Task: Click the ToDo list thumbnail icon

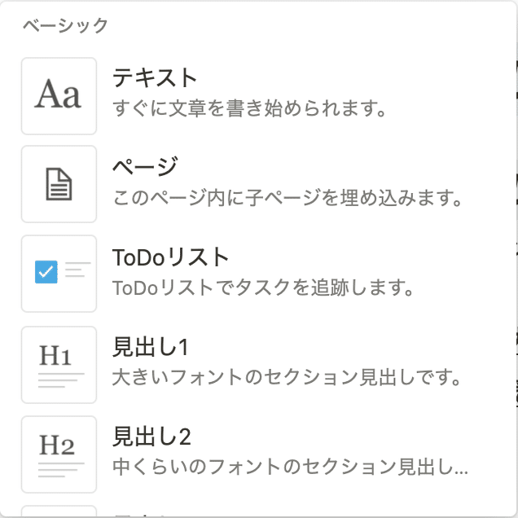Action: tap(59, 274)
